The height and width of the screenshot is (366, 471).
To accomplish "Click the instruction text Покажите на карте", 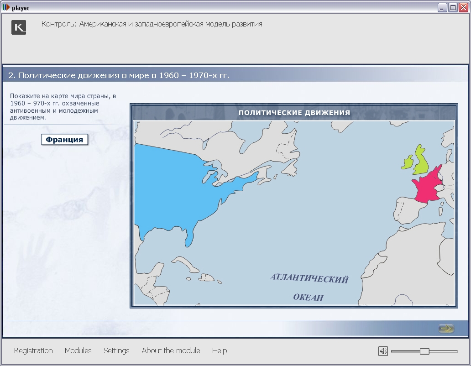I will click(x=63, y=107).
